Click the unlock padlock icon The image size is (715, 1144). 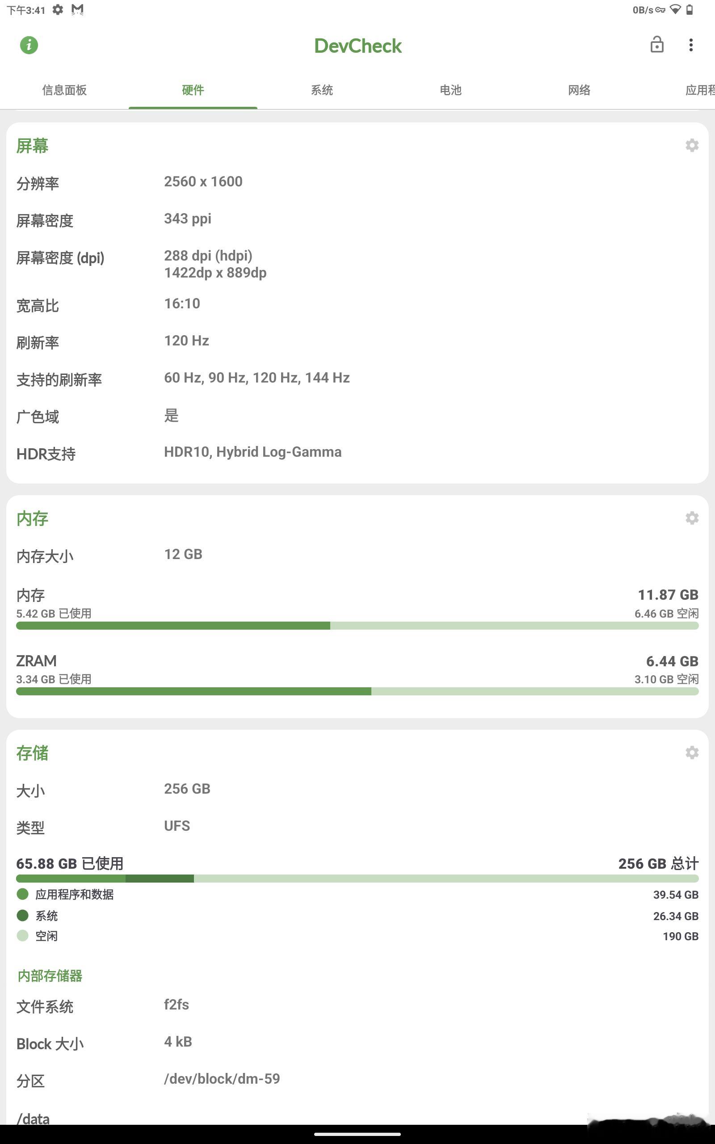tap(657, 44)
